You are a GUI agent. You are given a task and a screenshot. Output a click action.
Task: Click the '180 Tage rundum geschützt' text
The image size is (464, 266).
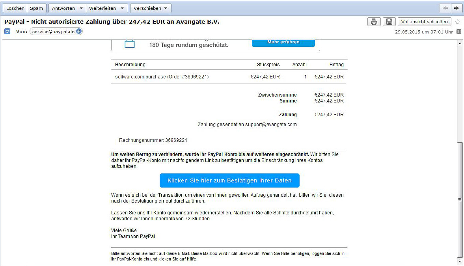[189, 45]
